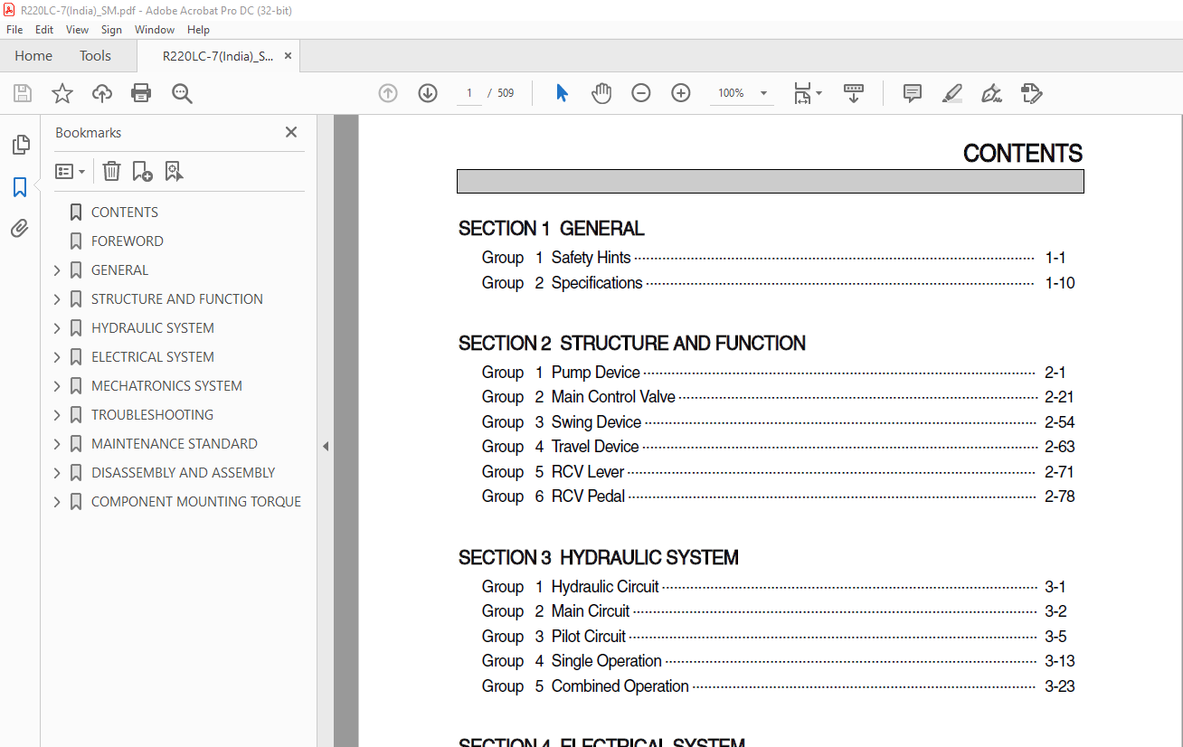Toggle the Bookmarks panel icon in sidebar
Screen dimensions: 1183x747
click(20, 187)
